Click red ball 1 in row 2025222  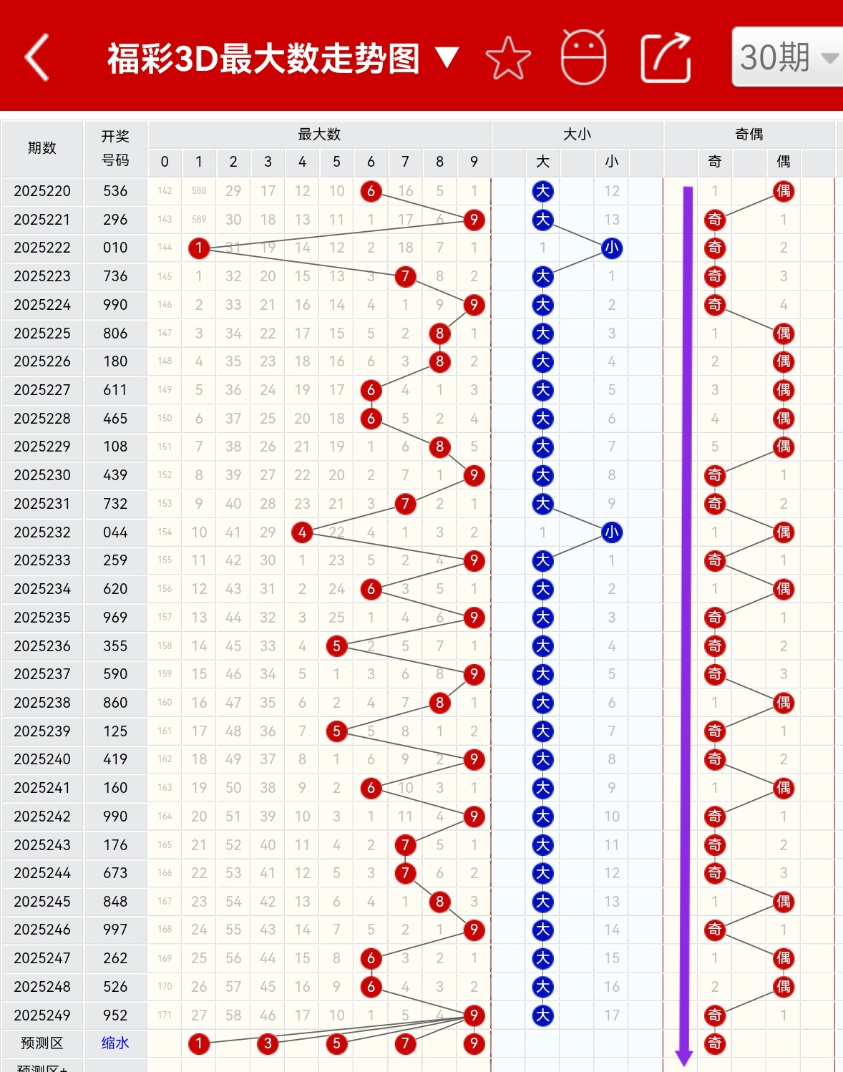[x=199, y=248]
